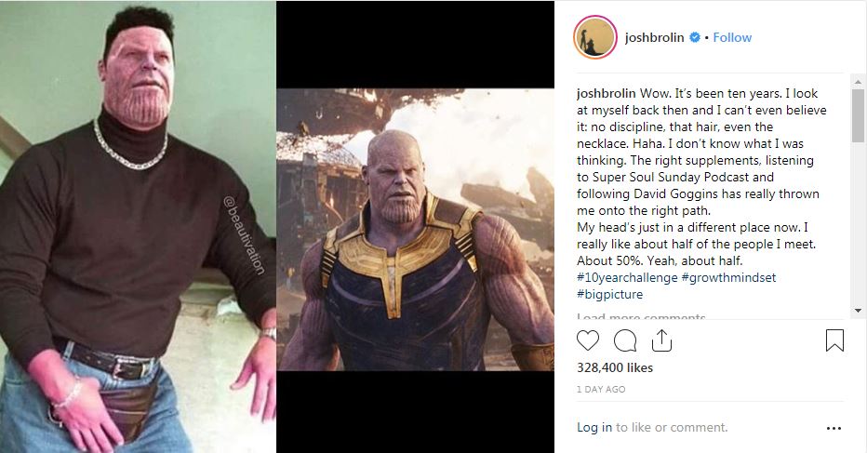
Task: Open comment speech bubble icon
Action: [625, 340]
